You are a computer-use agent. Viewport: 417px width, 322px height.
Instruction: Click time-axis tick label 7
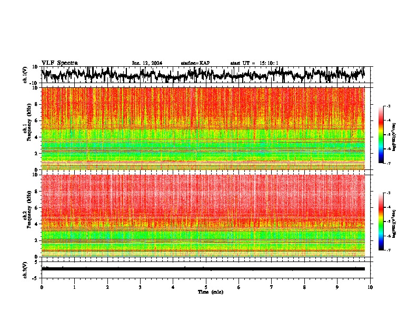point(272,287)
